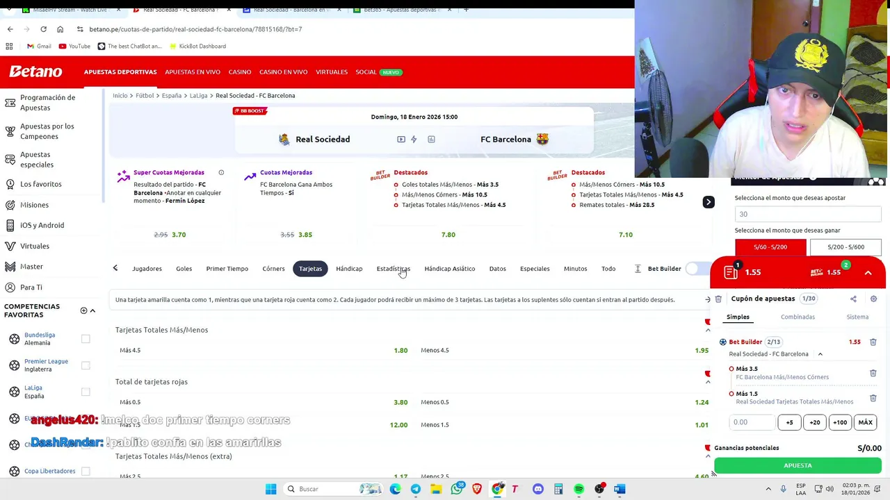
Task: Check the Premier League Inglaterra checkbox
Action: click(86, 365)
